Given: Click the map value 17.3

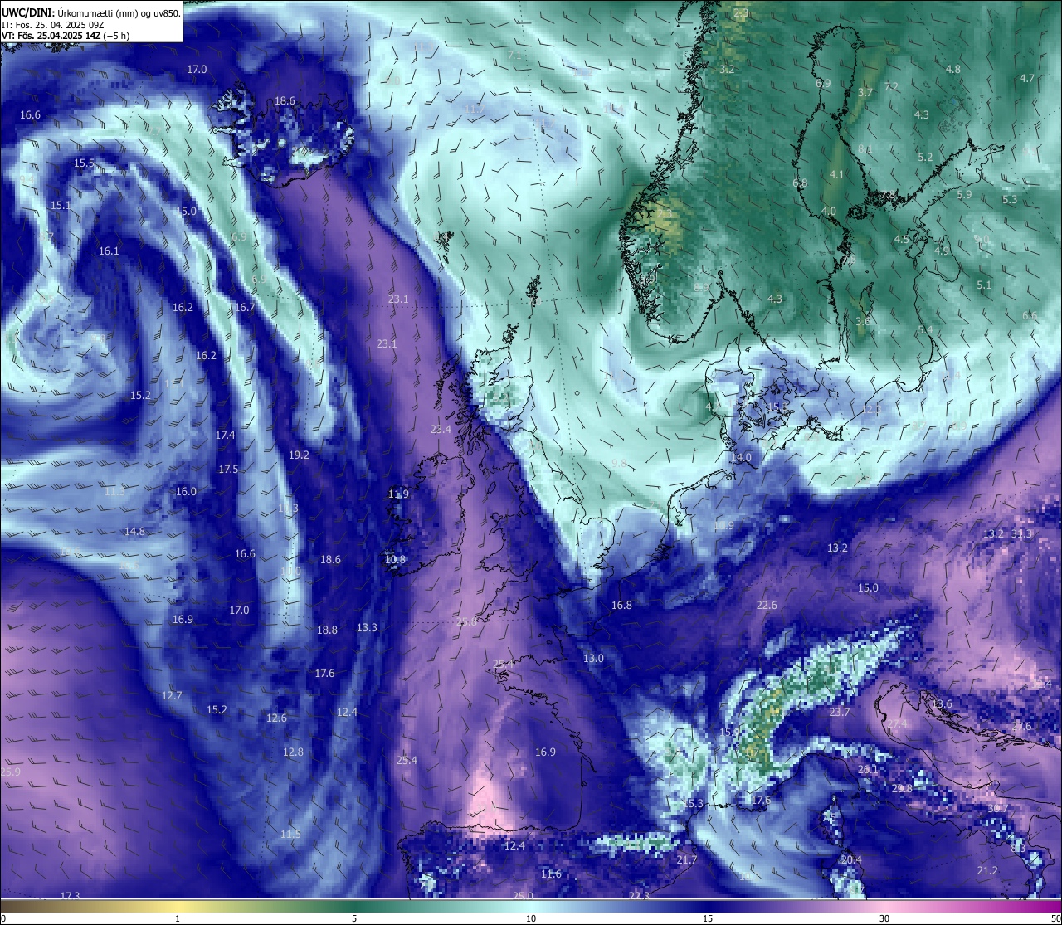Looking at the screenshot, I should pos(70,896).
